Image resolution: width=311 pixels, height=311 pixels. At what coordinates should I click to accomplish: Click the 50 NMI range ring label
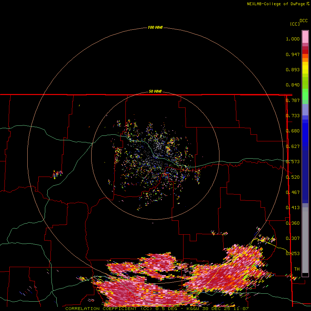pyautogui.click(x=155, y=91)
